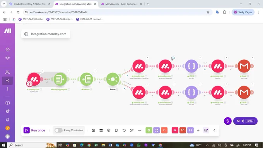The image size is (263, 148).
Task: Click the orange Text parser icon
Action: coord(164,130)
